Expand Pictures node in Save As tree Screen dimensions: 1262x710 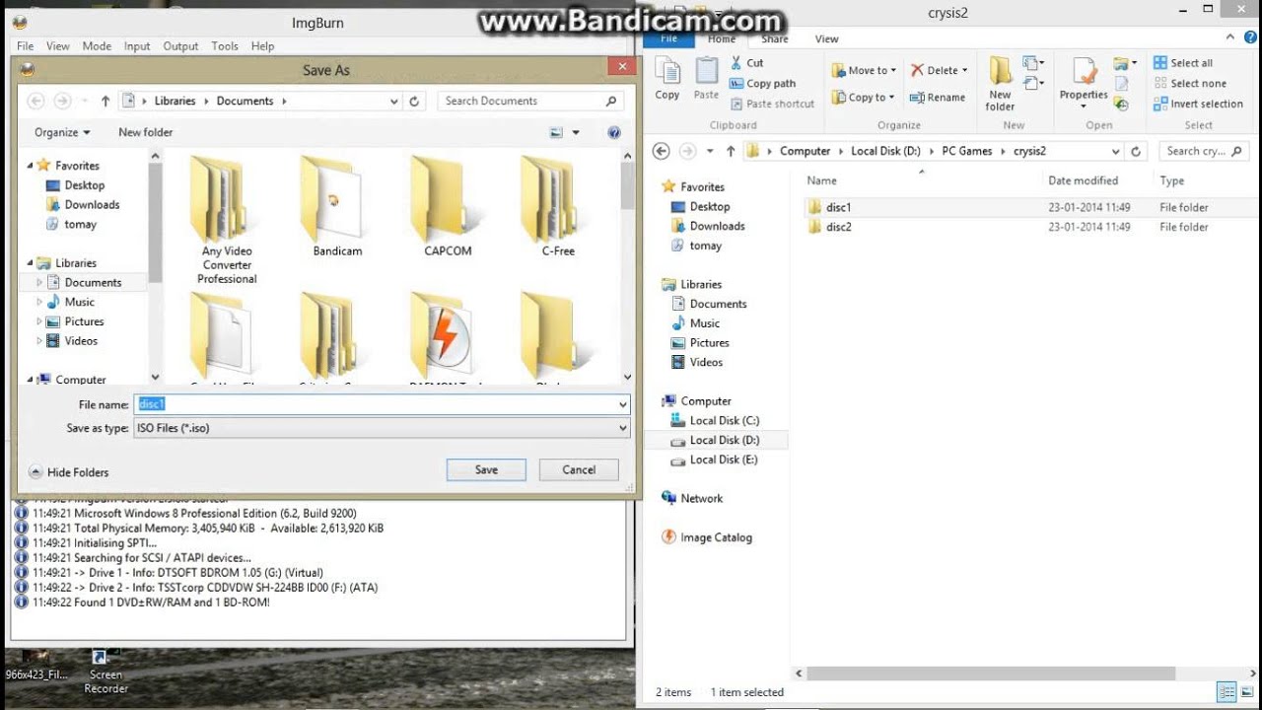(39, 321)
